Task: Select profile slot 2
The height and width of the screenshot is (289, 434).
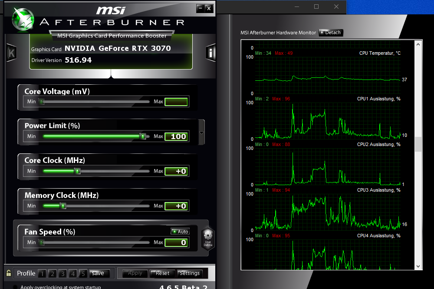Action: pos(53,274)
